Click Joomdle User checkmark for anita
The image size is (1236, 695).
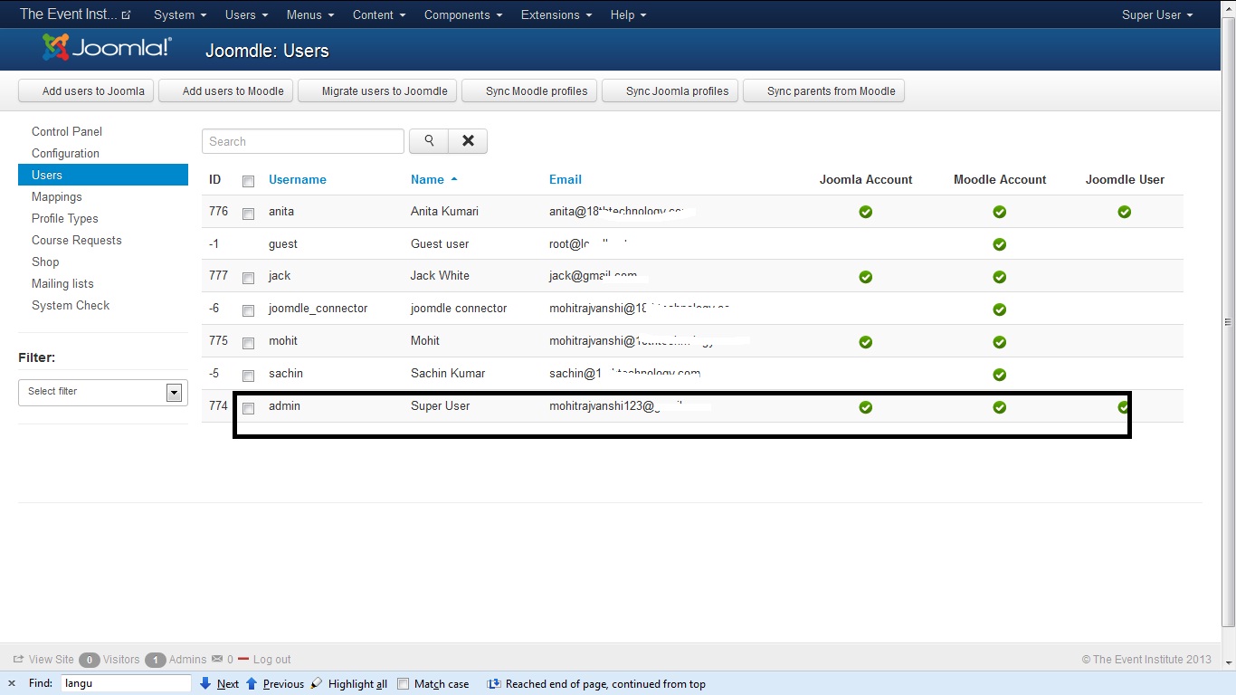(1125, 212)
